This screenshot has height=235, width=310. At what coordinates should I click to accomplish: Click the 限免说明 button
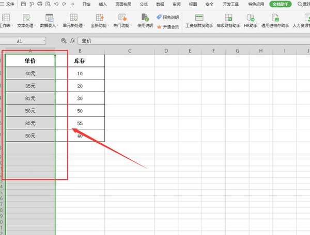pyautogui.click(x=168, y=17)
